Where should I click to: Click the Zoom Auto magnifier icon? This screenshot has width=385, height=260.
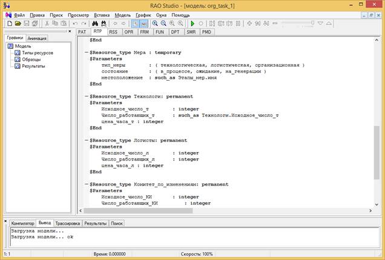[172, 24]
